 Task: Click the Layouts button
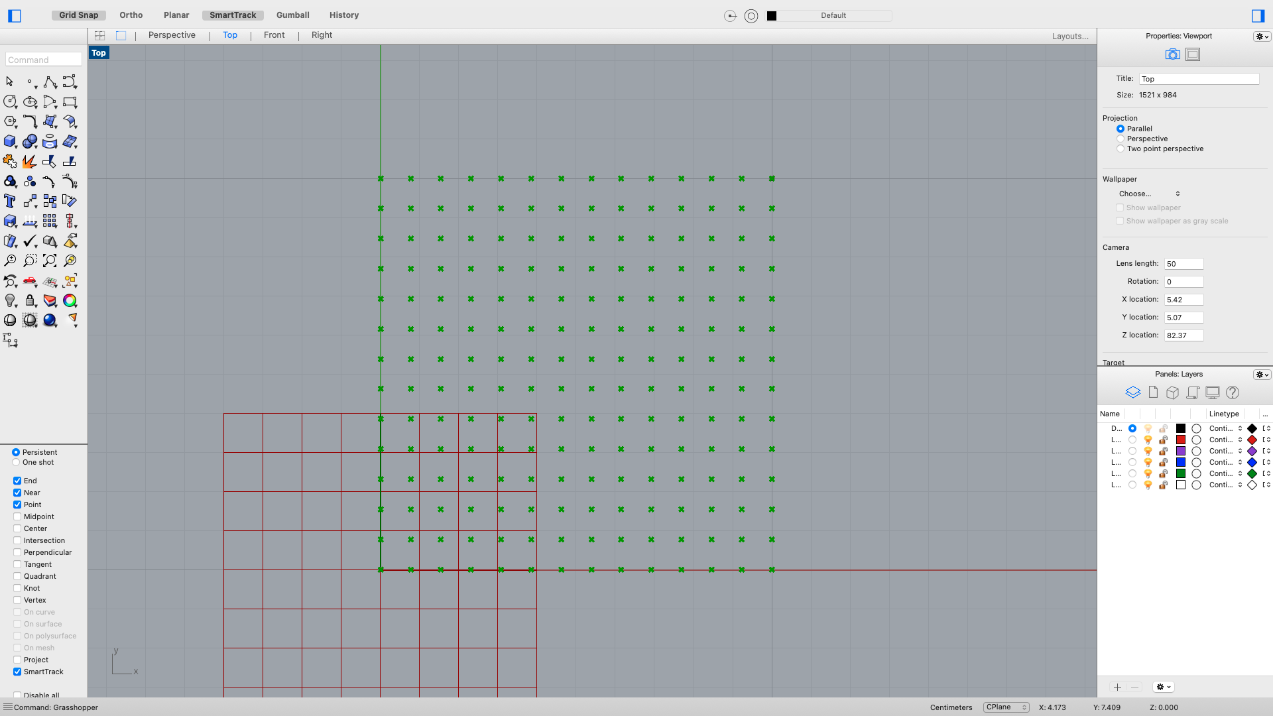(1069, 36)
